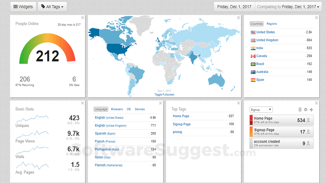Click the Signup Page funnel step
The width and height of the screenshot is (326, 183).
click(x=282, y=131)
